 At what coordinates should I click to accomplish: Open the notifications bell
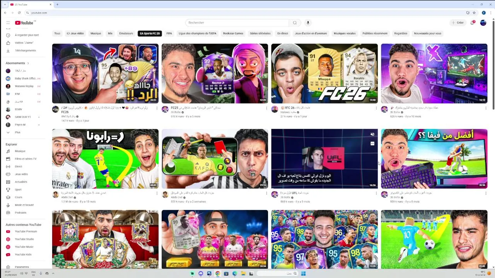(472, 23)
